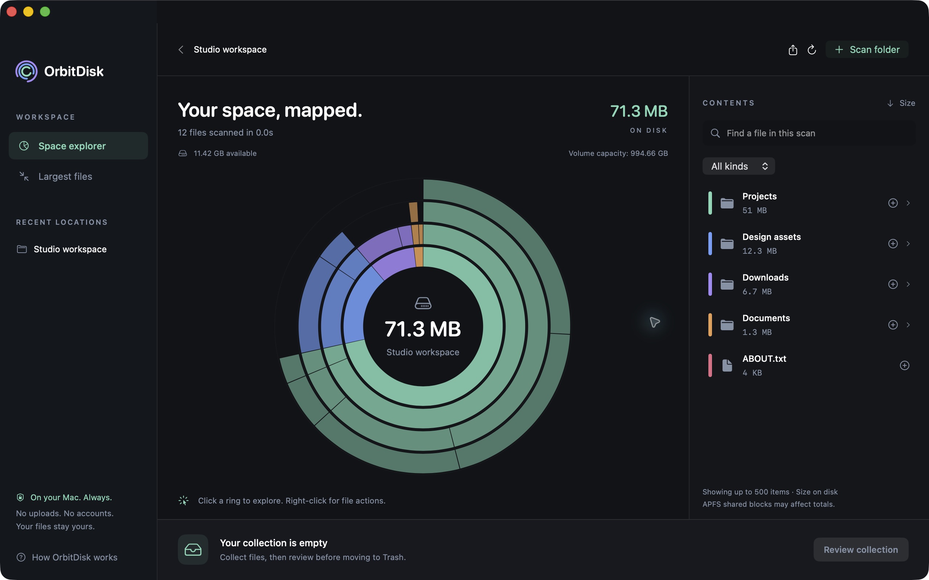Add Projects folder to collection with plus icon
929x580 pixels.
(893, 203)
